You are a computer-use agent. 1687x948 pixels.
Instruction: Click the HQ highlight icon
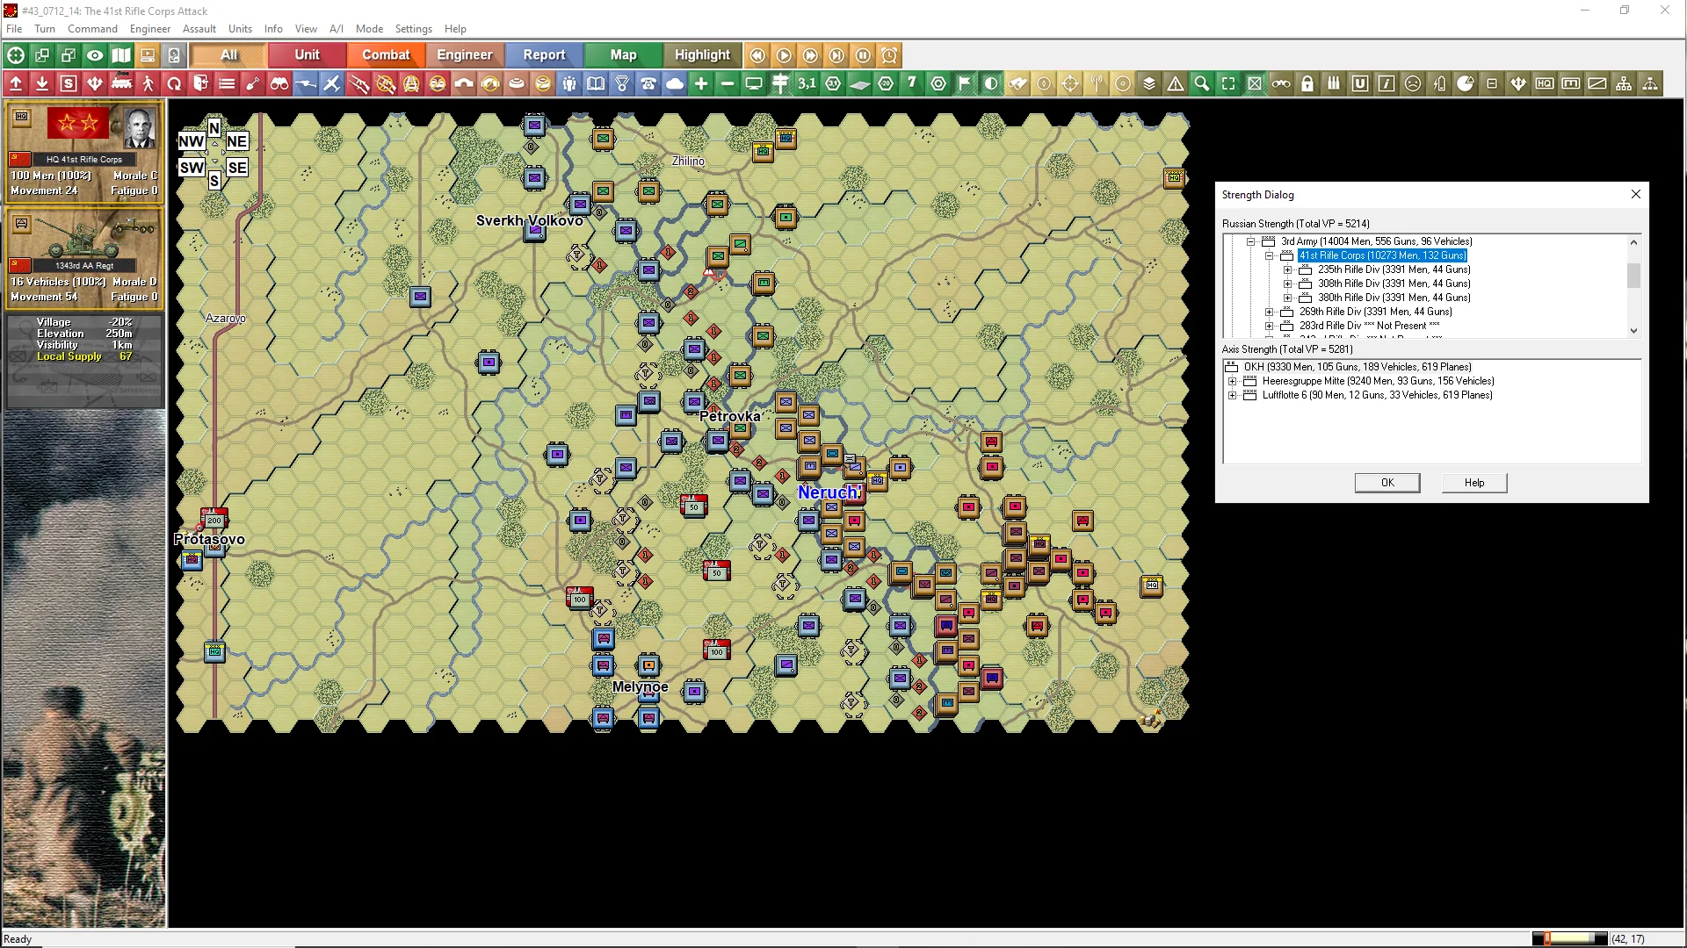[1545, 83]
